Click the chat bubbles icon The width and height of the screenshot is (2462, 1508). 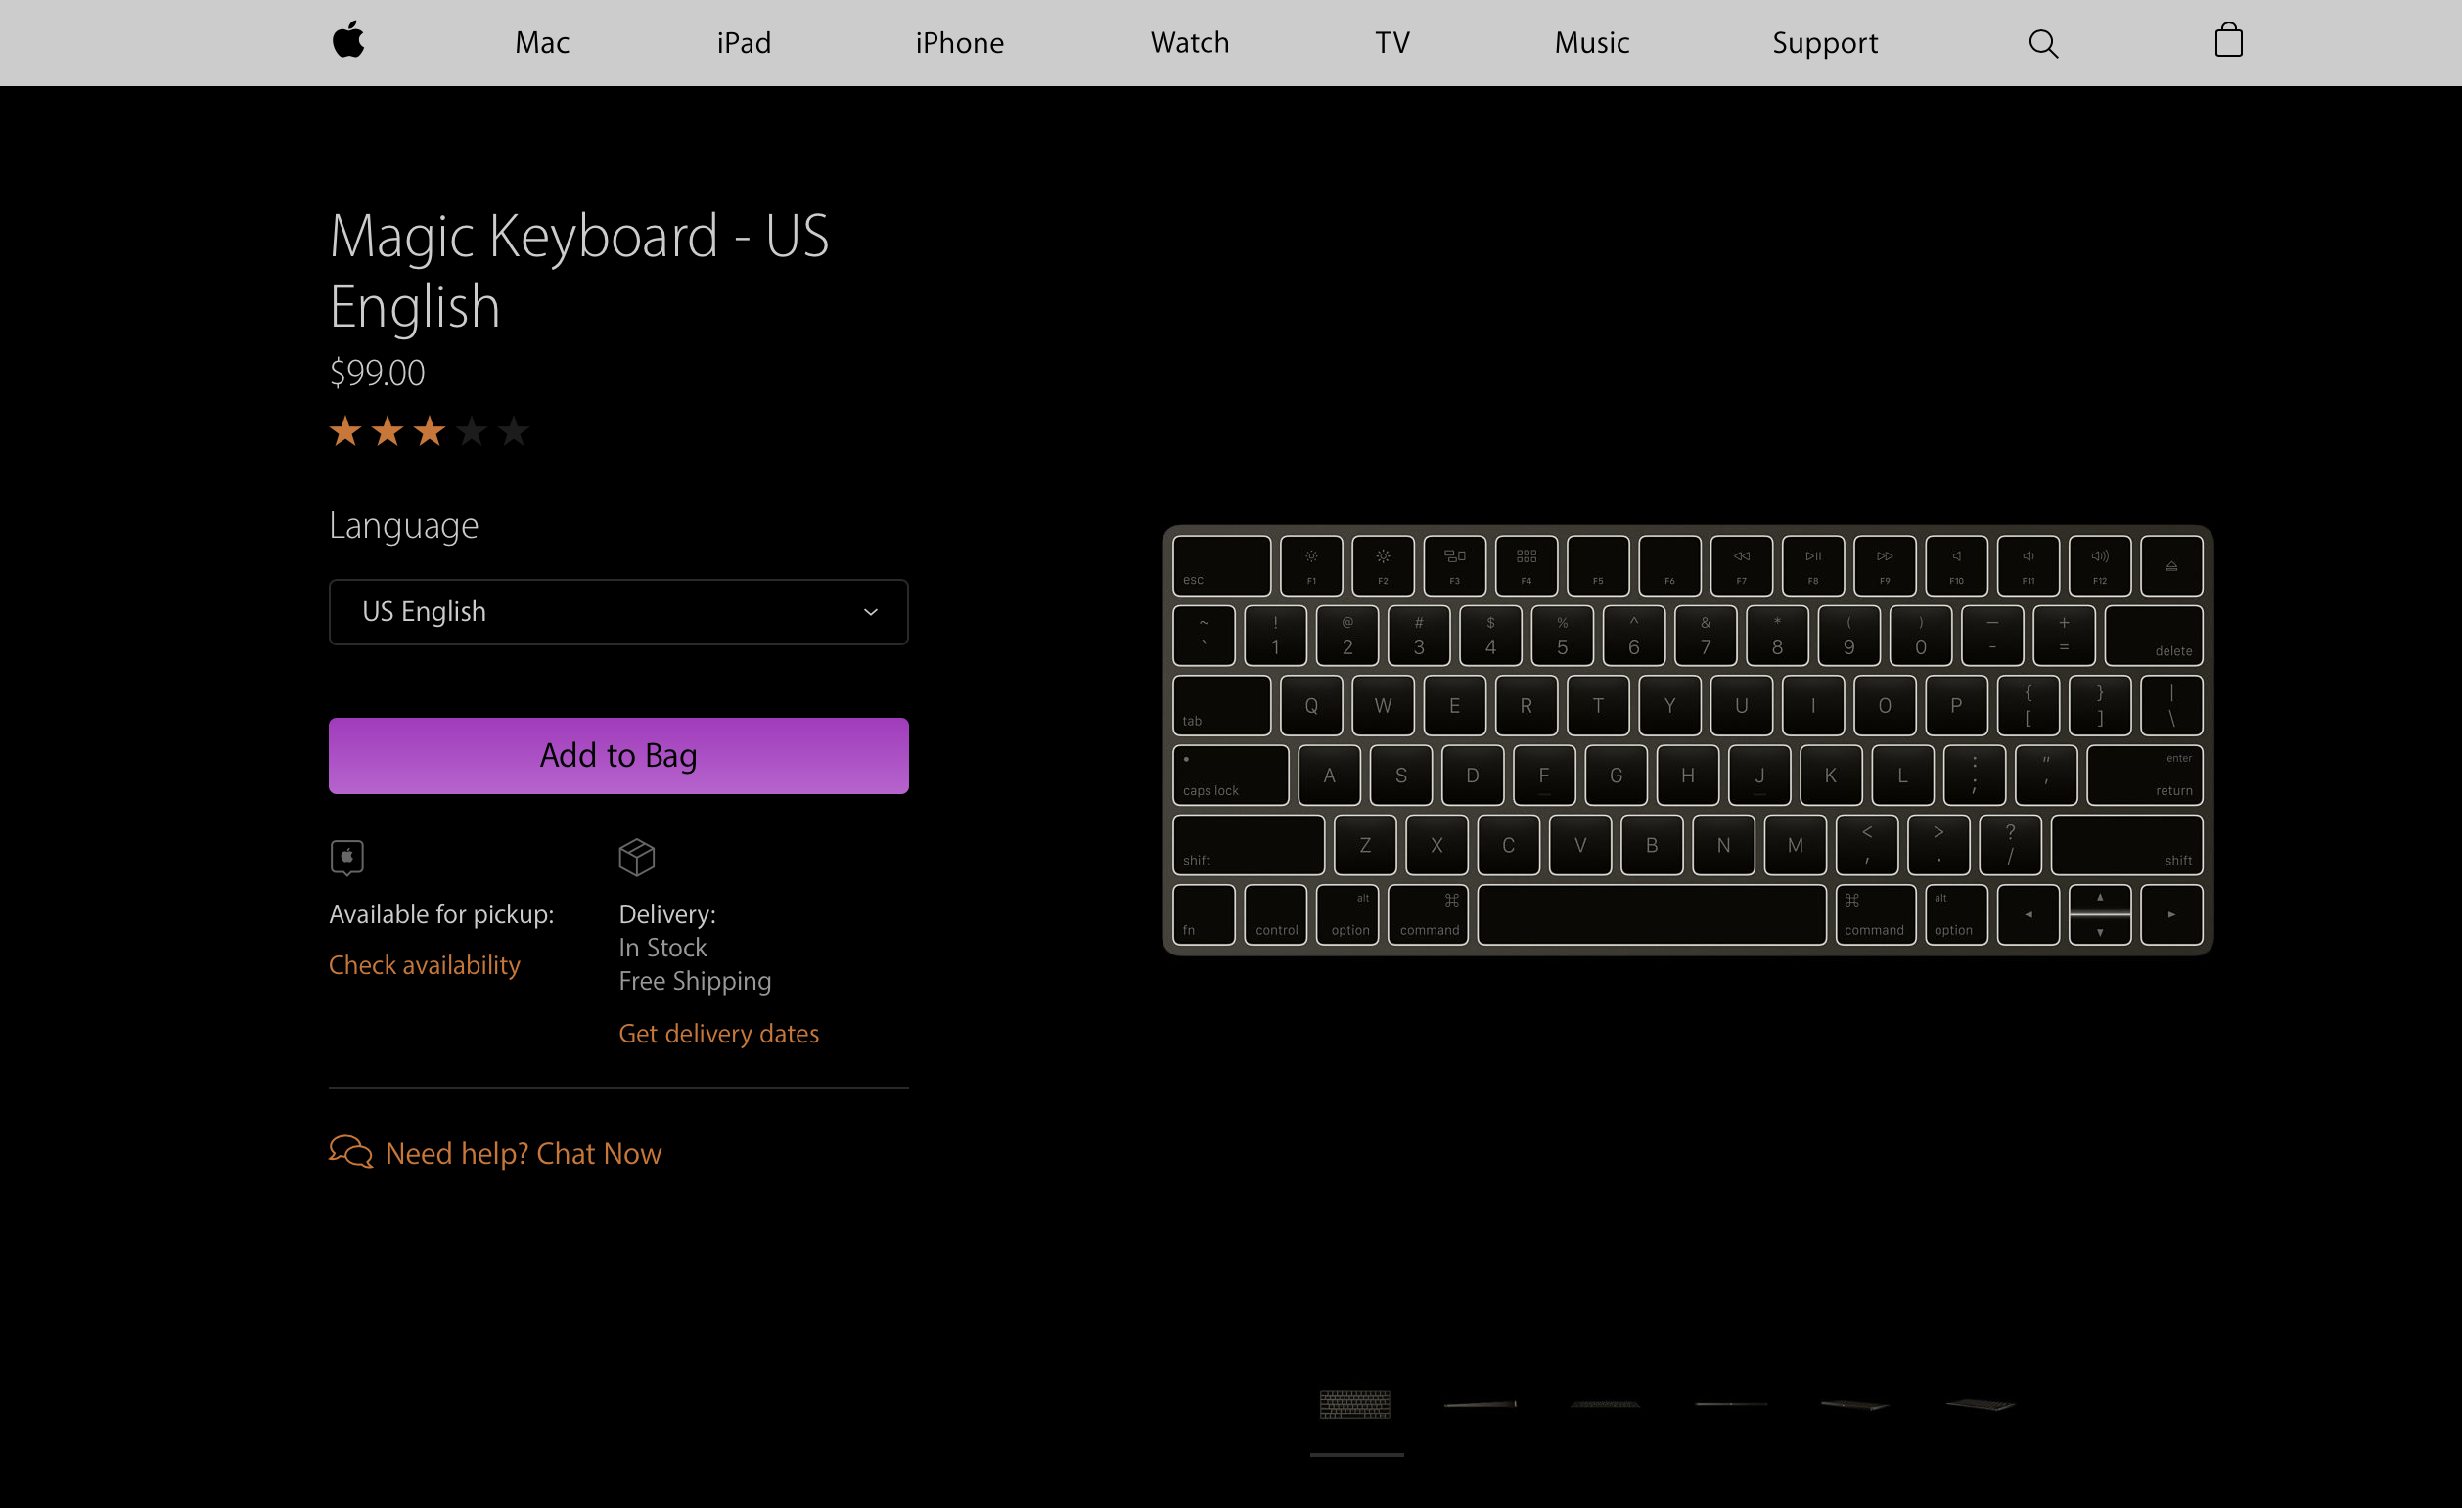pos(350,1152)
